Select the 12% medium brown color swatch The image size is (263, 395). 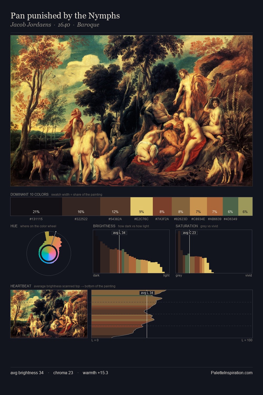(115, 206)
